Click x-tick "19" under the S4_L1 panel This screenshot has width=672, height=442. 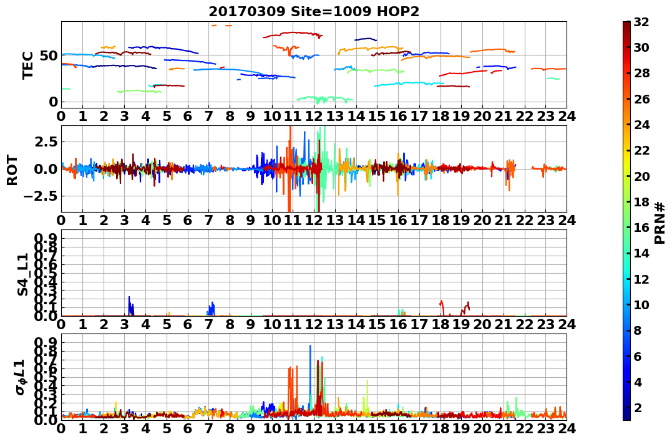[x=462, y=324]
